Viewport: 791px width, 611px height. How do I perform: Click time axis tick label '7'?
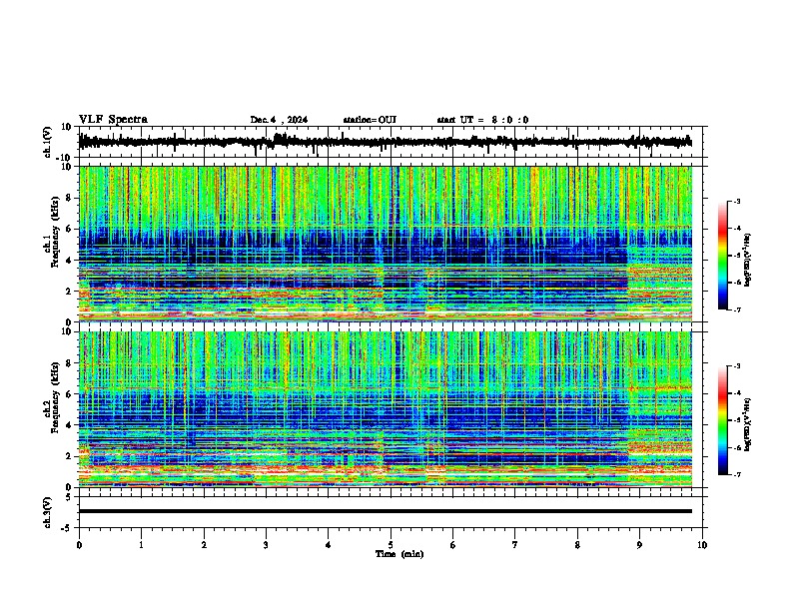pyautogui.click(x=515, y=545)
